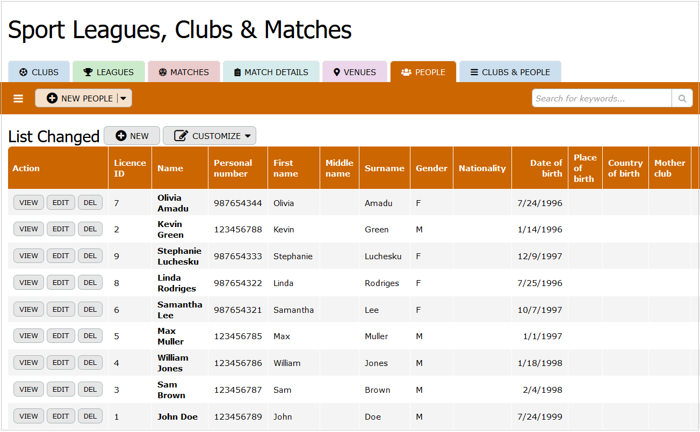700x432 pixels.
Task: Click the pencil edit icon on Customize button
Action: pyautogui.click(x=181, y=136)
